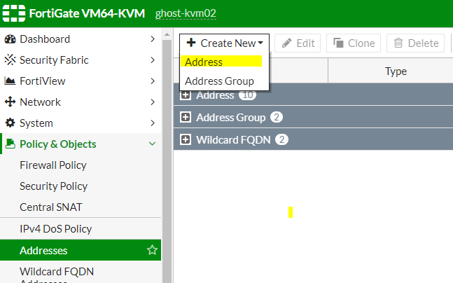Click the Clone button
Screen dimensions: 453x283
click(354, 43)
